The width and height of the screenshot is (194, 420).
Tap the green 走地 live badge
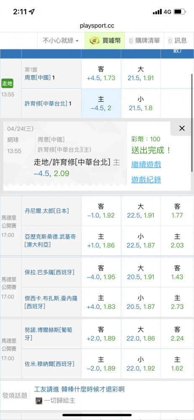click(7, 84)
